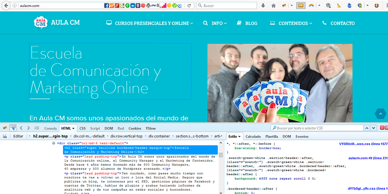Click the blue swirl extension icon
This screenshot has width=388, height=194.
349,5
